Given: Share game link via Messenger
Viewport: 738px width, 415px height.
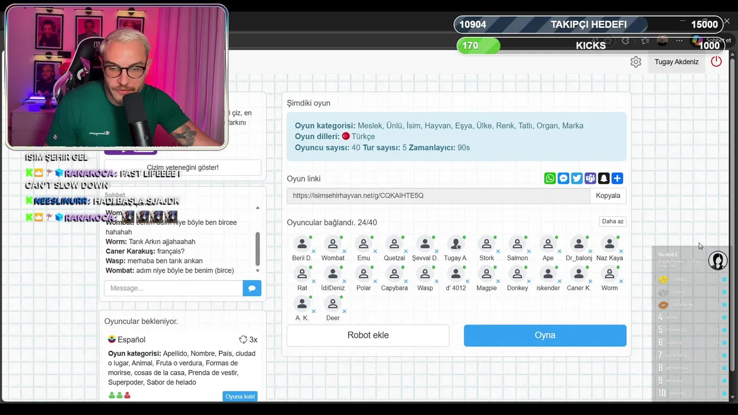Looking at the screenshot, I should (x=563, y=179).
